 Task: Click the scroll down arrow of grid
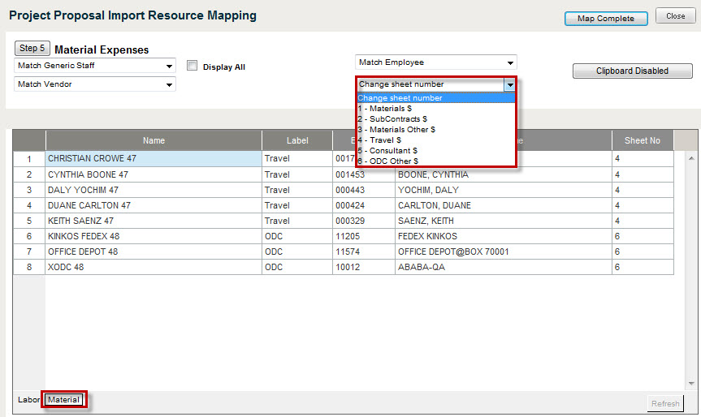click(691, 384)
